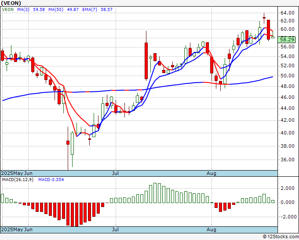Click the 0.000 MACD axis label
Screen dimensions: 299x240
tap(288, 202)
